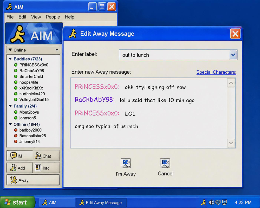This screenshot has height=208, width=260.
Task: Click the green status dot beside PRiNCESSx0x0
Action: (x=16, y=65)
